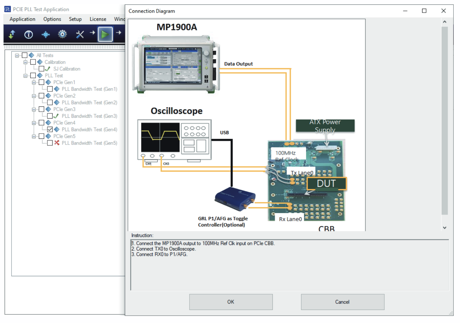Open the gear settings toolbar icon
The width and height of the screenshot is (460, 323).
[62, 34]
